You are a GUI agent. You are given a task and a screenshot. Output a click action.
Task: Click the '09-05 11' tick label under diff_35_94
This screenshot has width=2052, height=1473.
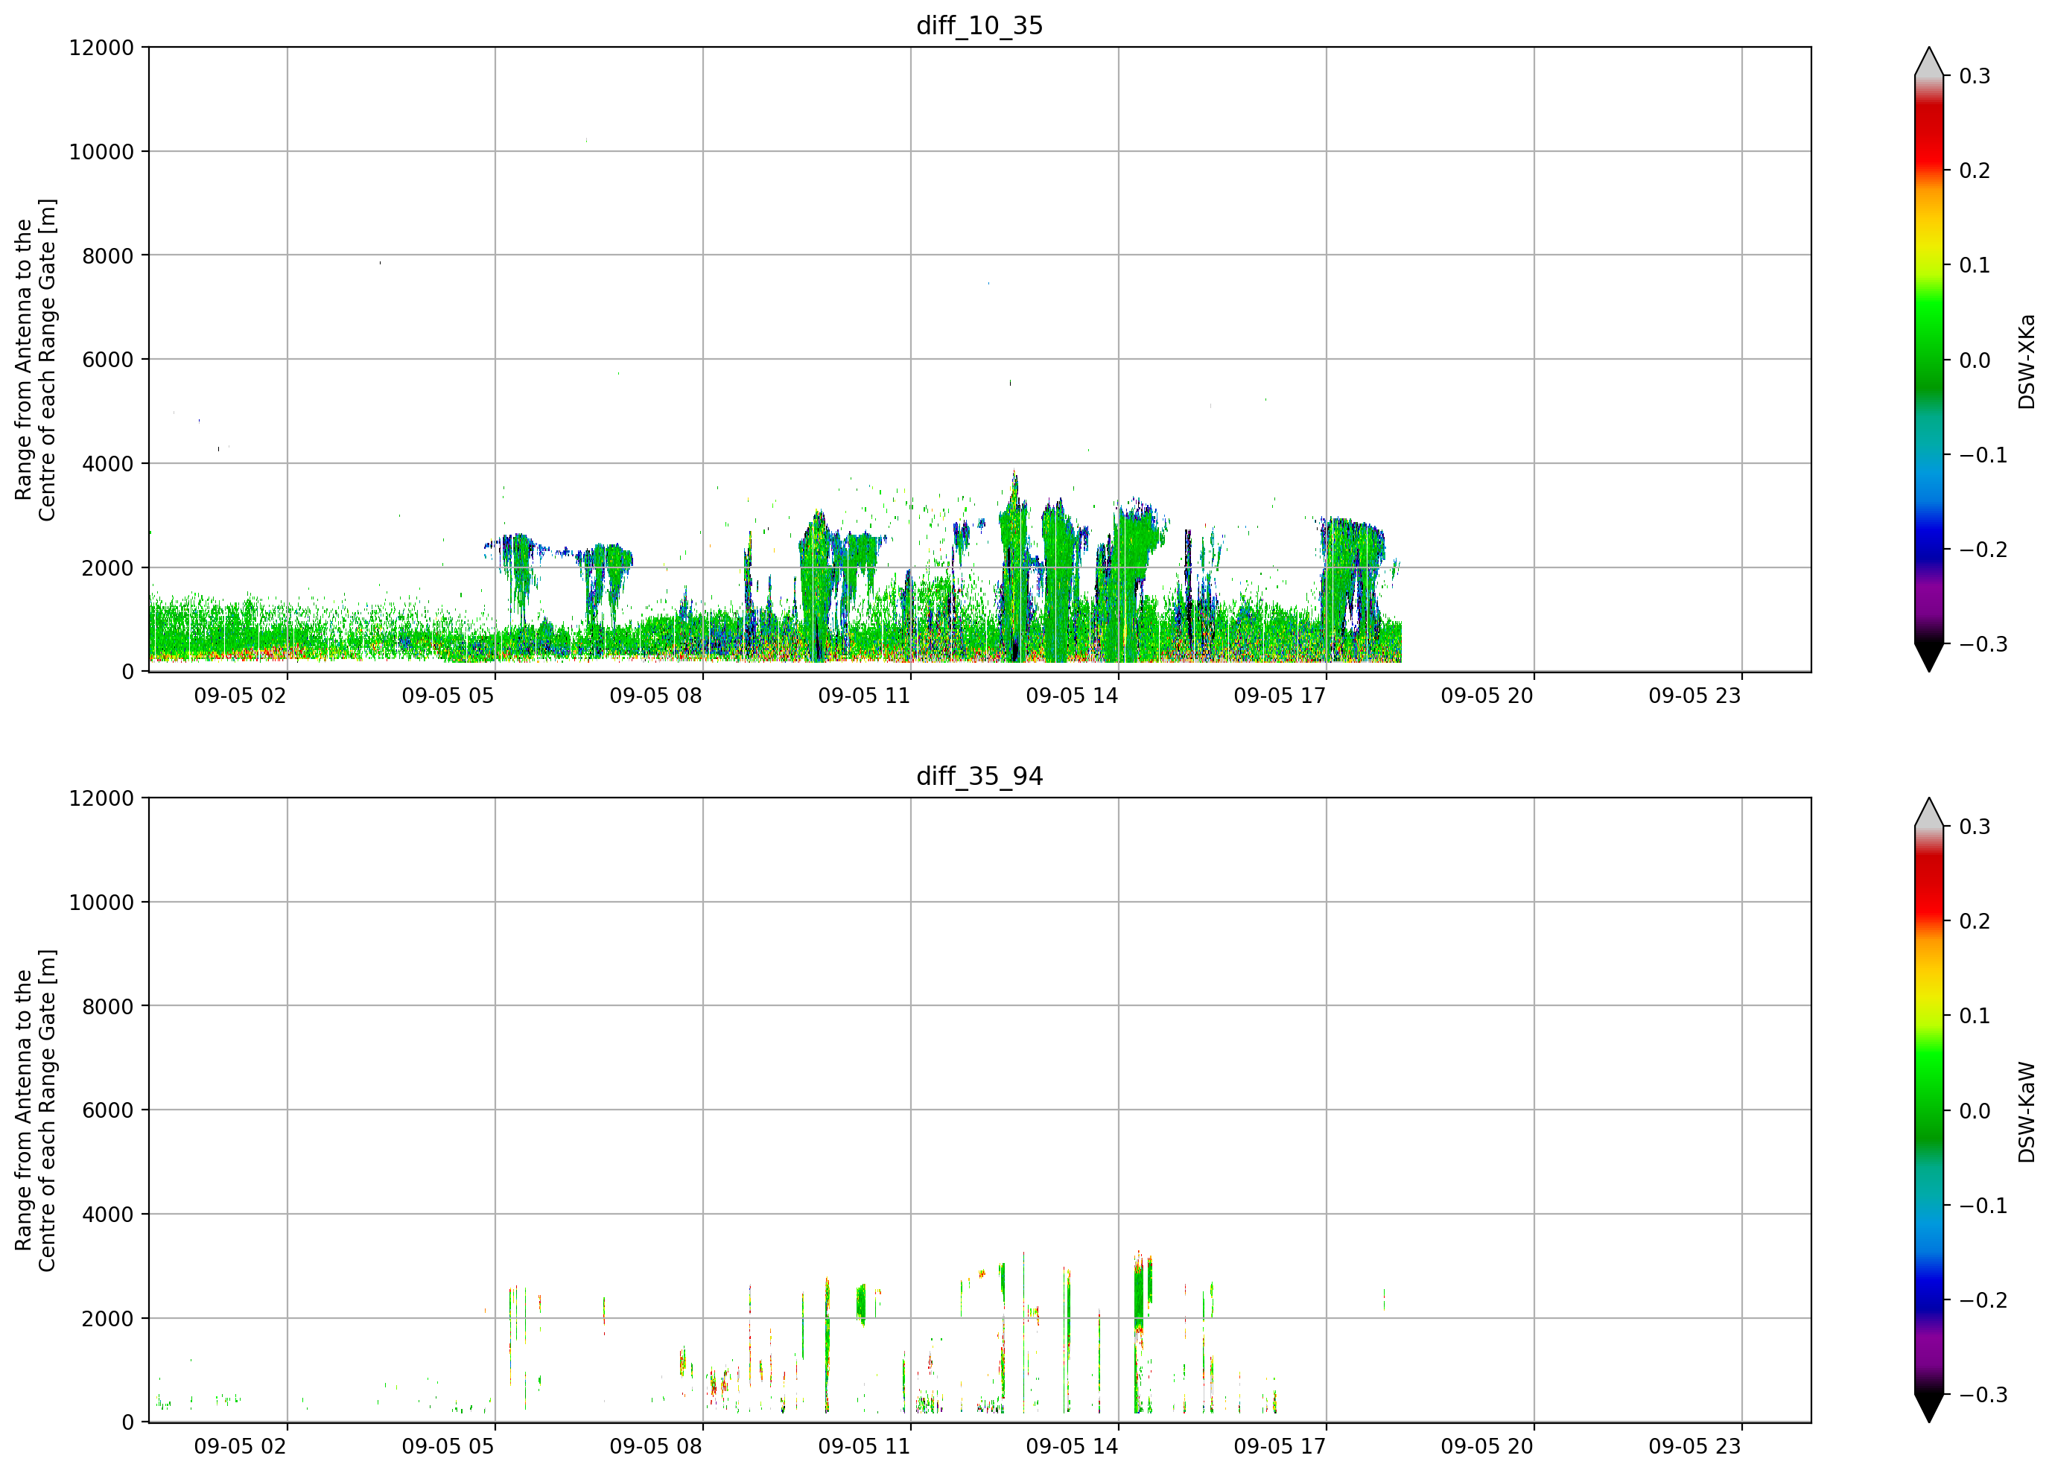click(864, 1446)
